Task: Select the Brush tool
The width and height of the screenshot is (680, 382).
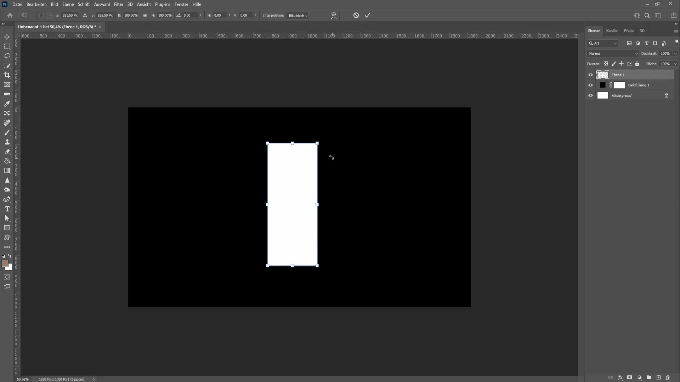Action: click(x=7, y=132)
